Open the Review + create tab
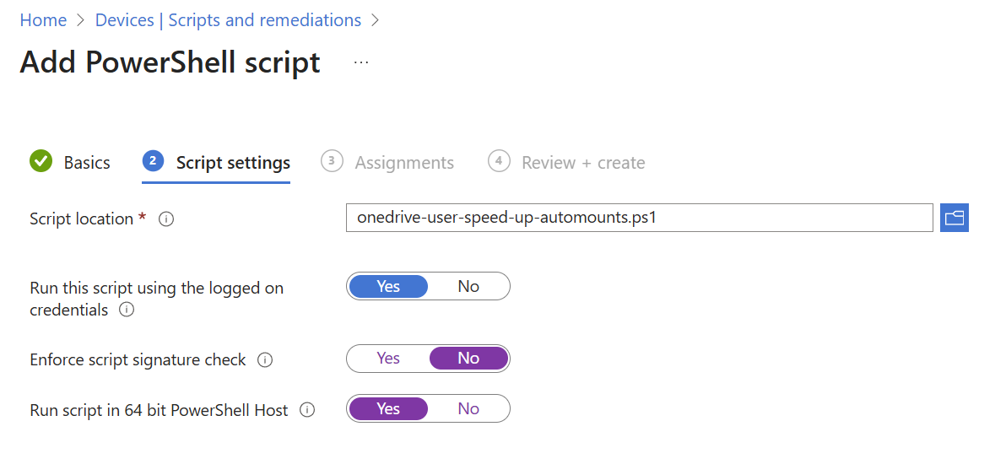Viewport: 1006px width, 475px height. tap(566, 162)
